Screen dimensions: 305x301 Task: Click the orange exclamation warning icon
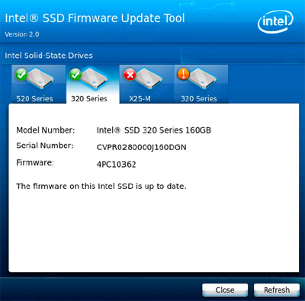184,74
